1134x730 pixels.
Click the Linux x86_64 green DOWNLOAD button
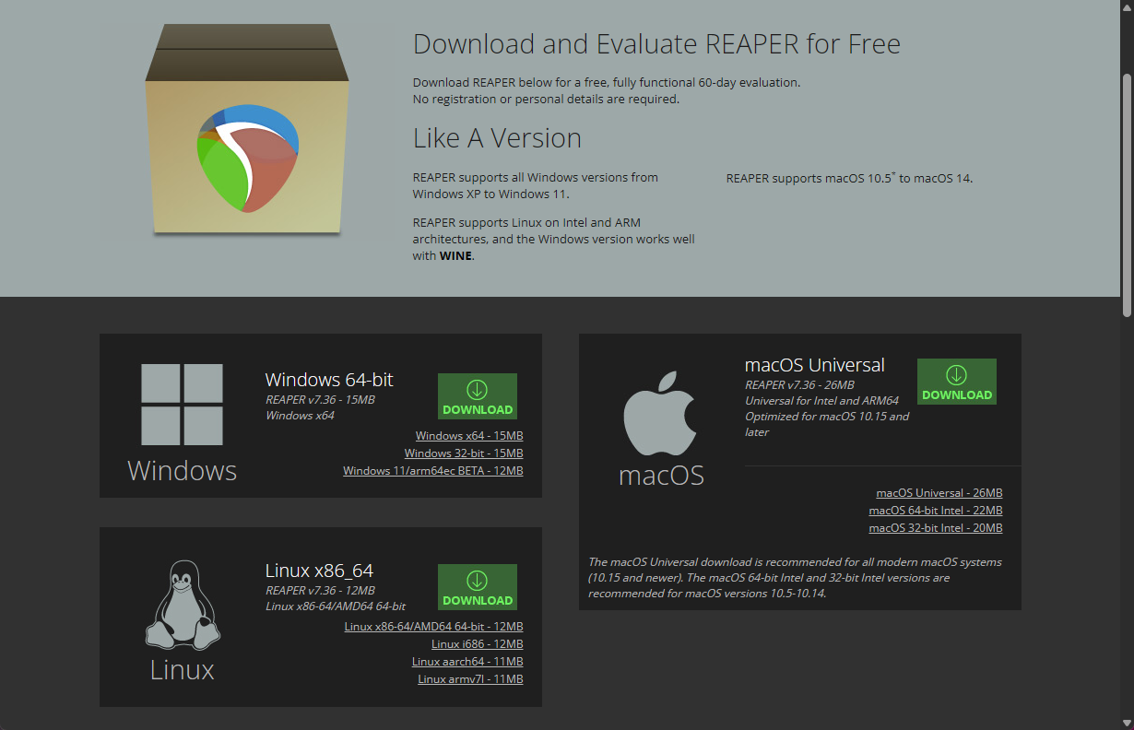(x=477, y=587)
